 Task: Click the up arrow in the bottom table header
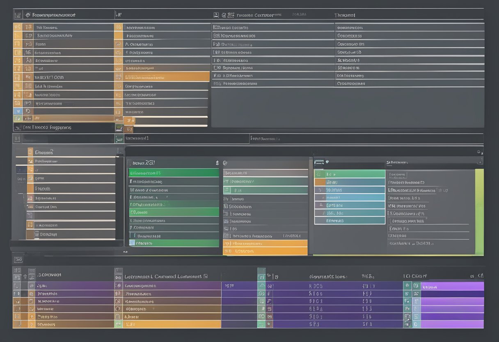point(26,277)
